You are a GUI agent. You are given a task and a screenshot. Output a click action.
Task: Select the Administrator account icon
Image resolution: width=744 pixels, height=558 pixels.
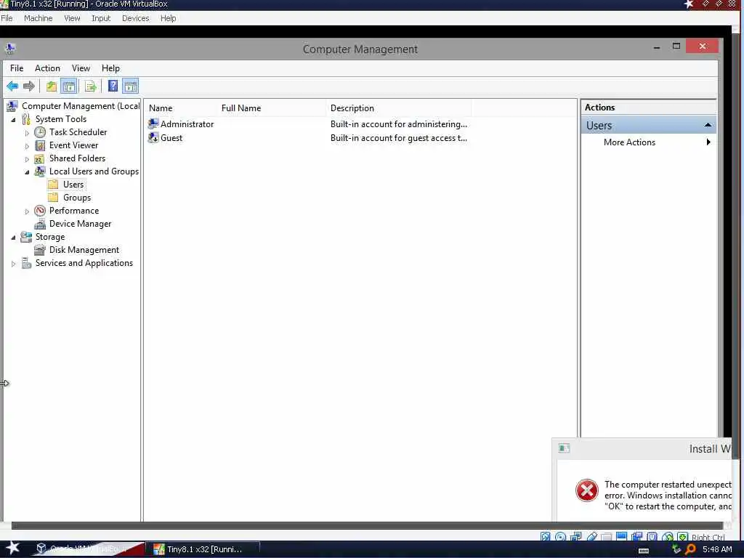[x=153, y=124]
